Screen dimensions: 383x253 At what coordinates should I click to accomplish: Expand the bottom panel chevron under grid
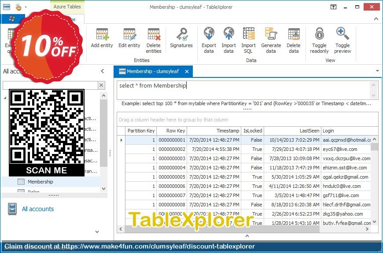(247, 236)
